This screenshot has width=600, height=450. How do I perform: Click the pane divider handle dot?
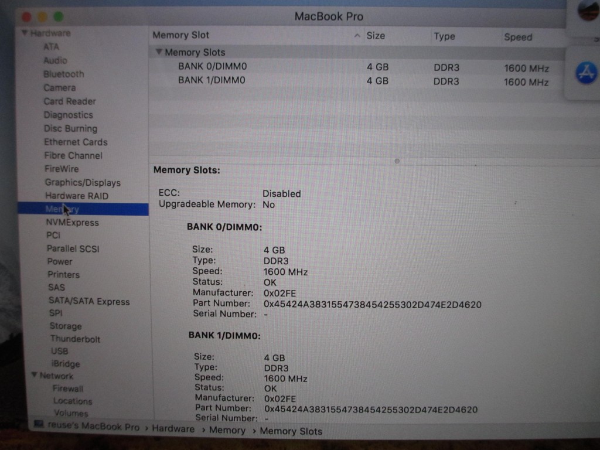click(x=397, y=161)
